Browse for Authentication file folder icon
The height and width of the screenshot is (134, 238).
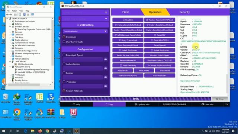pyautogui.click(x=106, y=68)
